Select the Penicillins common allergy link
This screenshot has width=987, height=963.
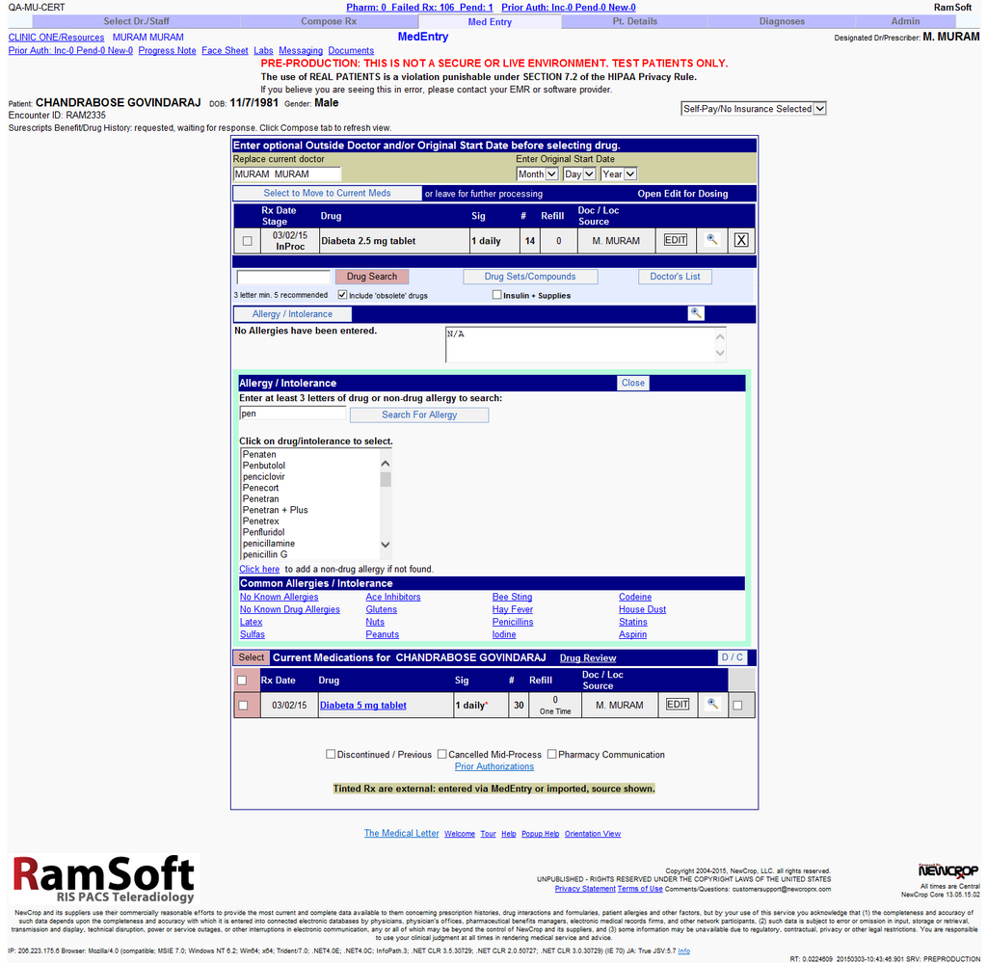512,622
